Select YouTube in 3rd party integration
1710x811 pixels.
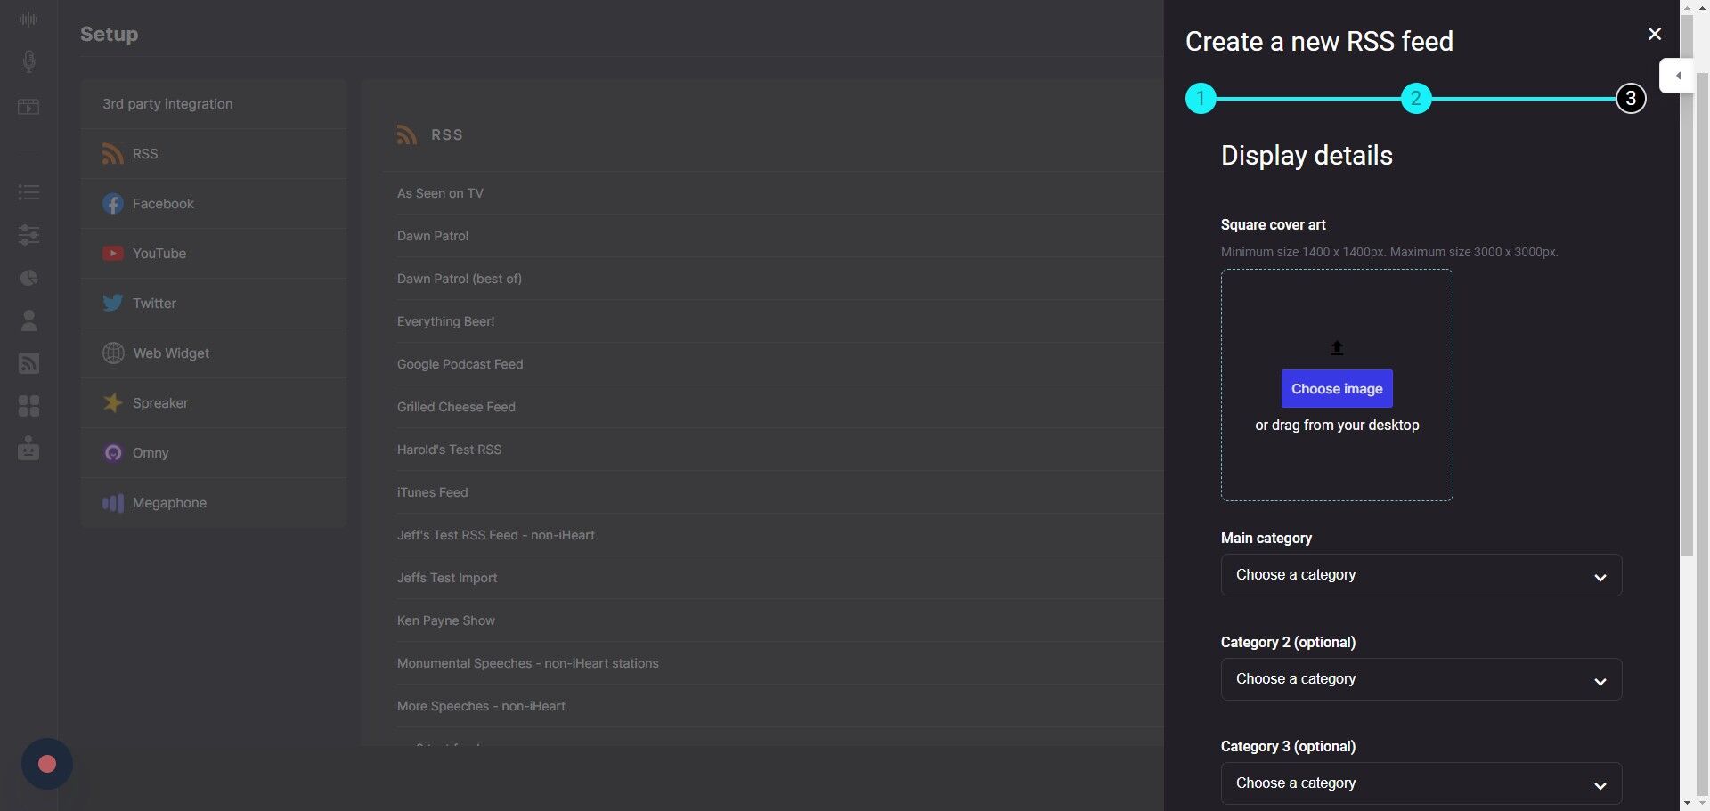point(159,254)
